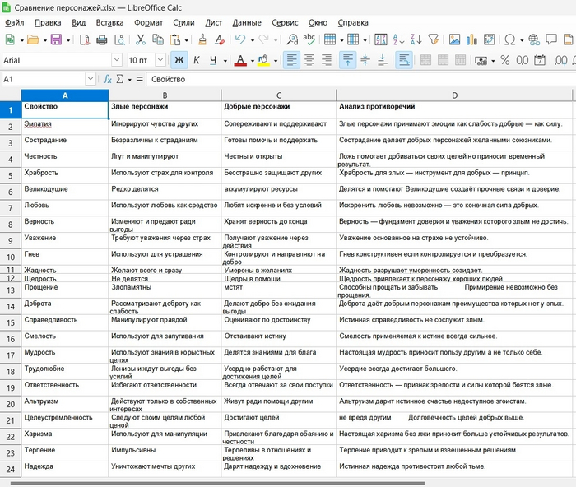Open the Формат menu

[148, 22]
